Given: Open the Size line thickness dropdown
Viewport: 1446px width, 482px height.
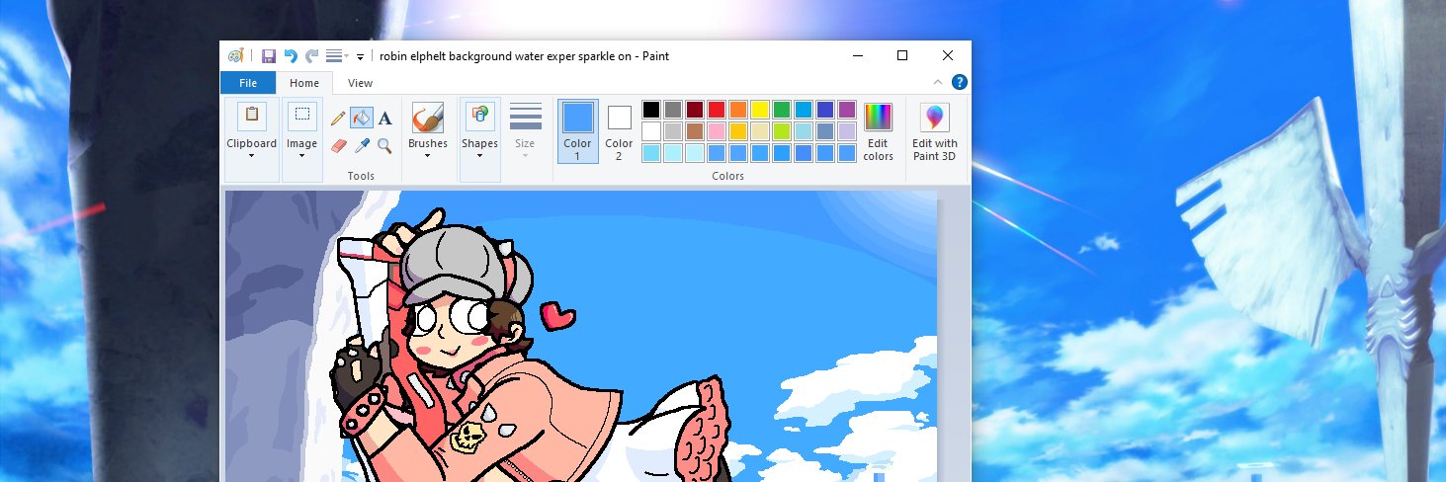Looking at the screenshot, I should [x=526, y=132].
